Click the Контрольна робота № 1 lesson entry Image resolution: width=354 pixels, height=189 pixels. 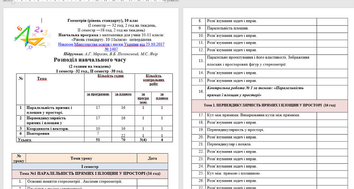255,91
